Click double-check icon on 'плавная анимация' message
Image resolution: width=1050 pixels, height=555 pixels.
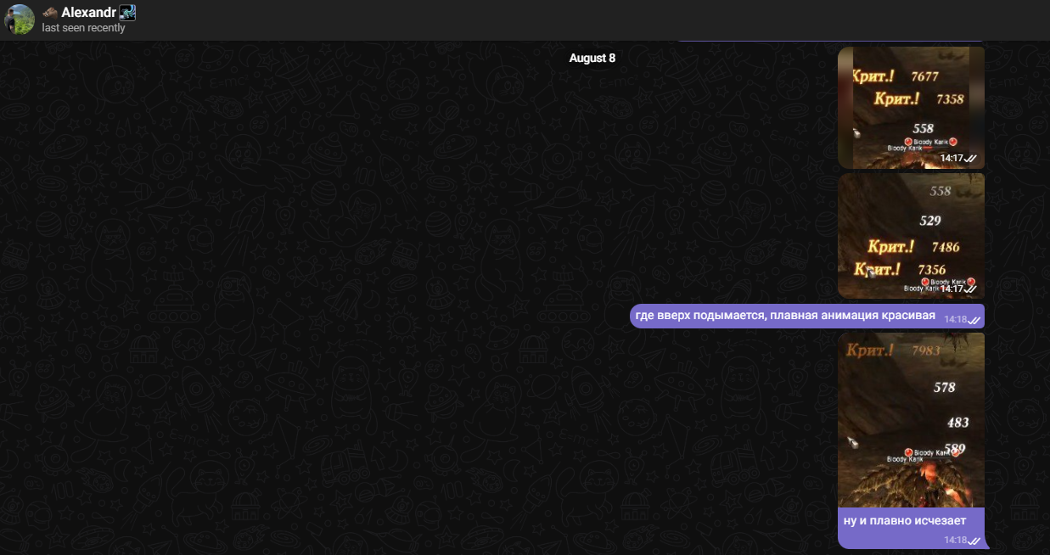click(975, 320)
